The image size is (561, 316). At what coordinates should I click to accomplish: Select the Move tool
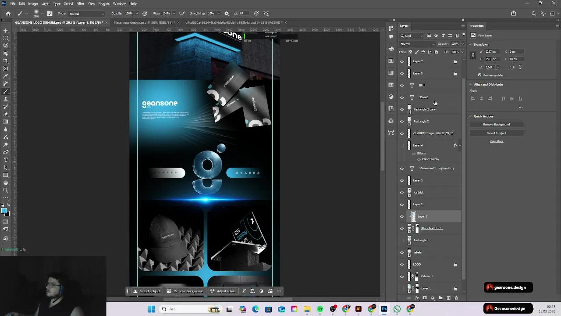click(x=6, y=30)
